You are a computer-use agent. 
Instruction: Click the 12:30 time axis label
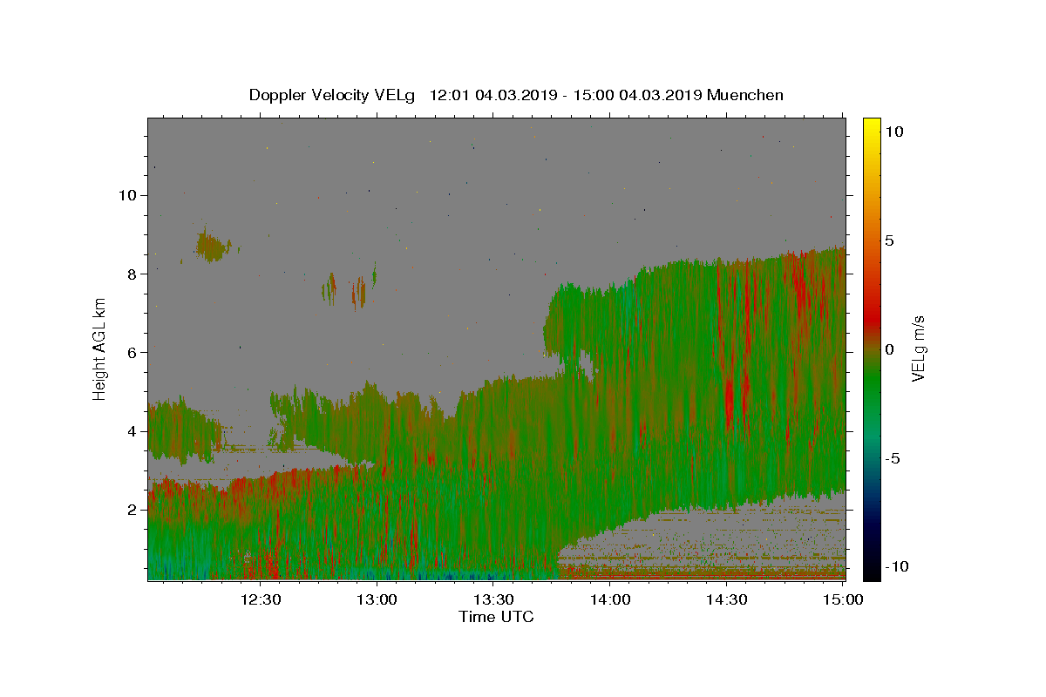click(260, 599)
